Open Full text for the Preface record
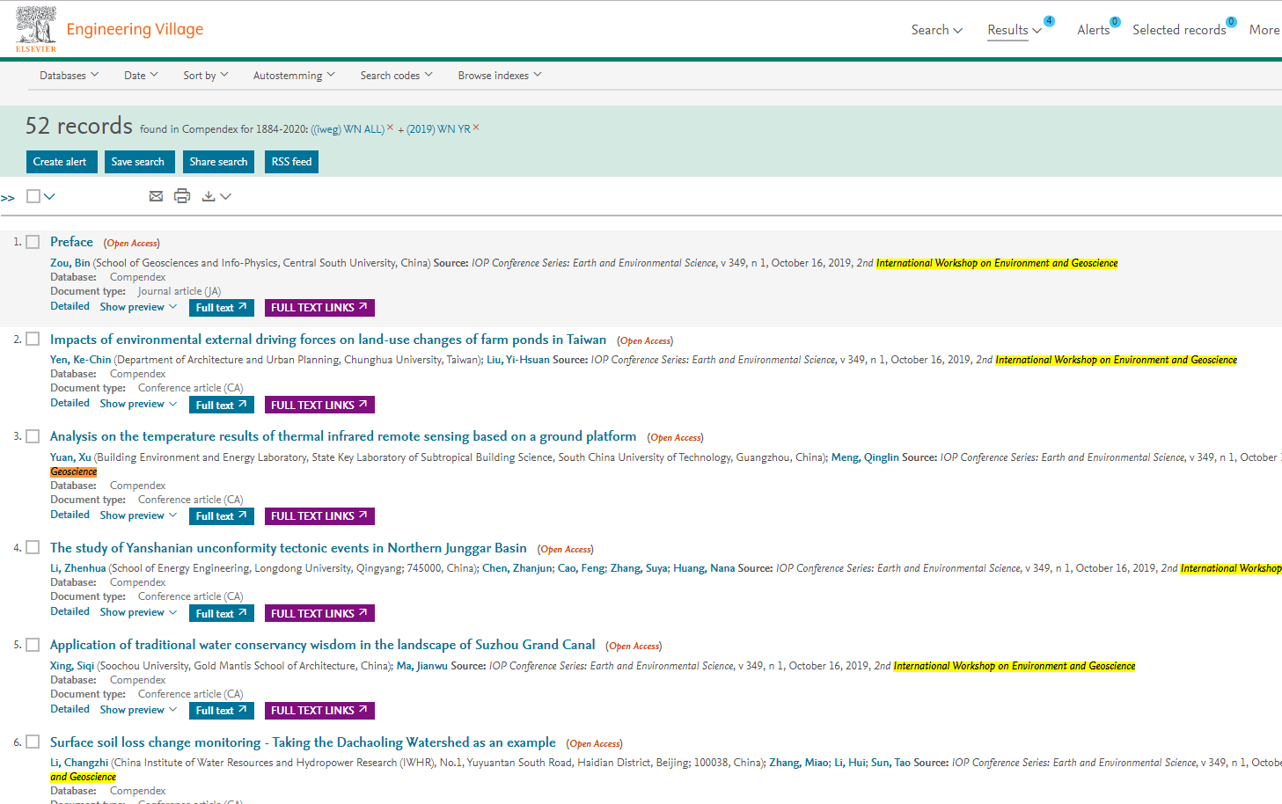The image size is (1282, 804). coord(222,308)
